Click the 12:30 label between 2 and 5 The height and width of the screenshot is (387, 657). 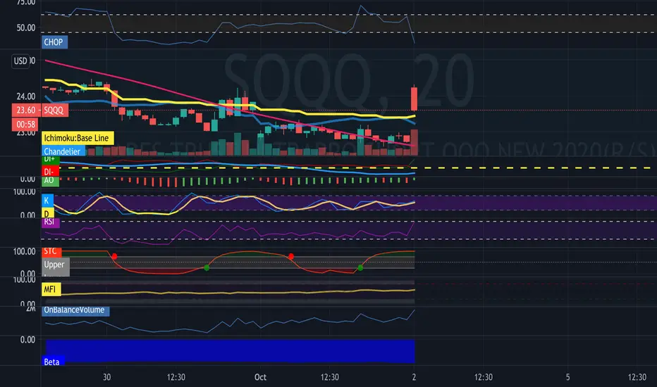click(x=483, y=377)
